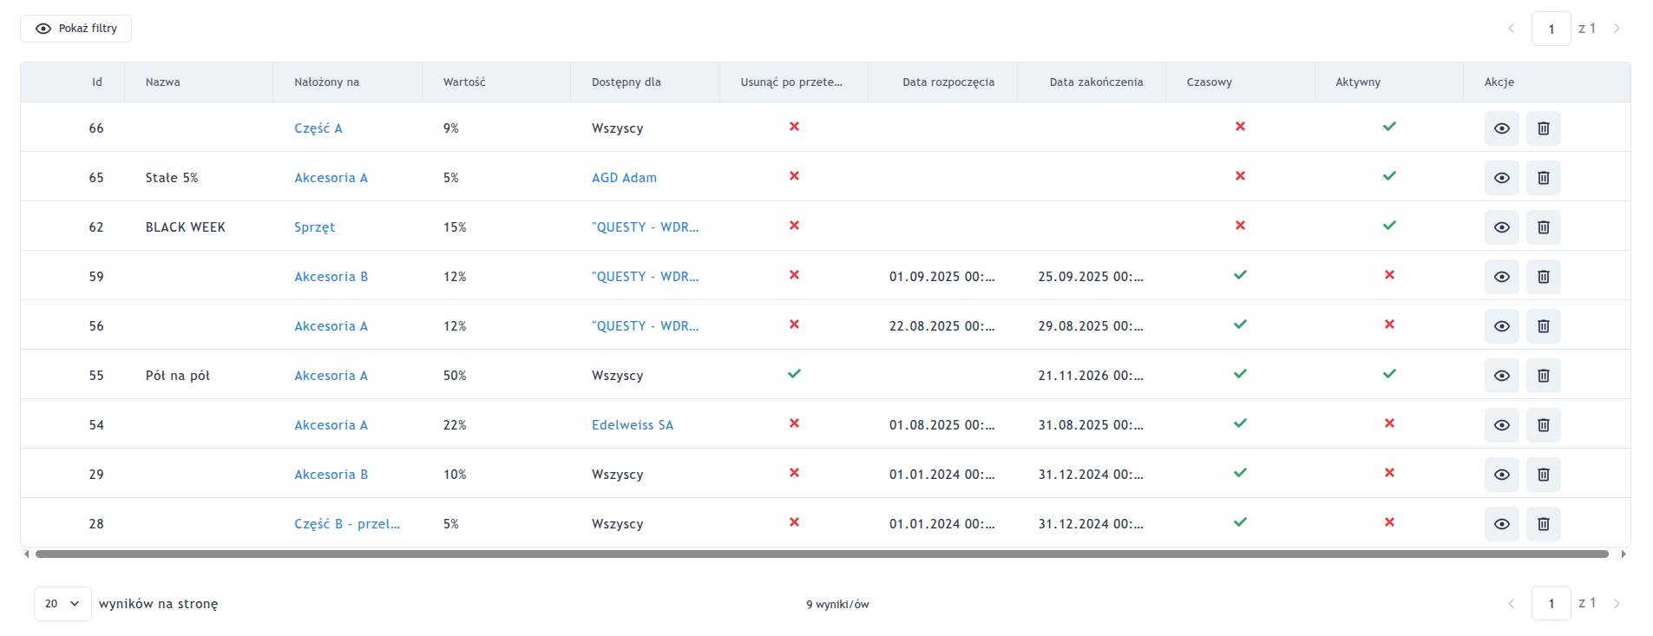This screenshot has width=1653, height=636.
Task: View details of discount 54
Action: coord(1501,425)
